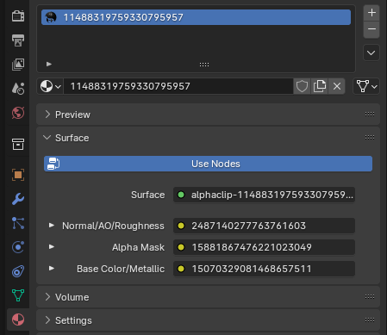The width and height of the screenshot is (387, 335).
Task: Toggle fake user shield icon
Action: (x=302, y=86)
